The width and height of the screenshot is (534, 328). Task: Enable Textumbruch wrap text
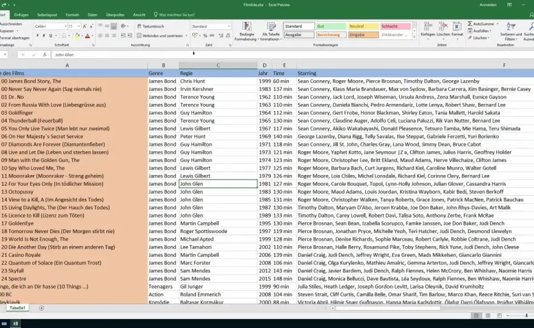[x=150, y=26]
